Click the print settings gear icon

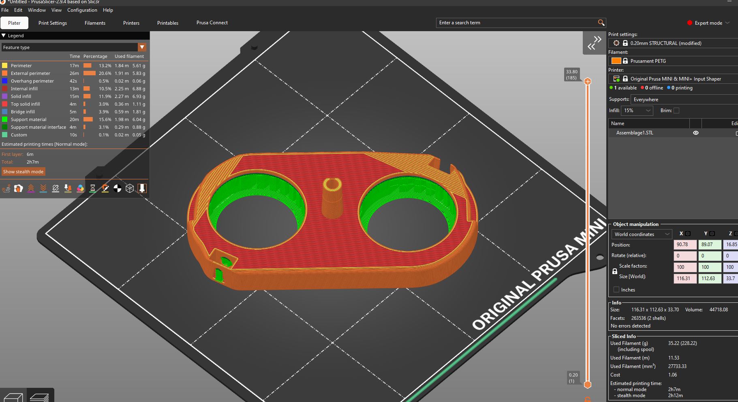[616, 43]
